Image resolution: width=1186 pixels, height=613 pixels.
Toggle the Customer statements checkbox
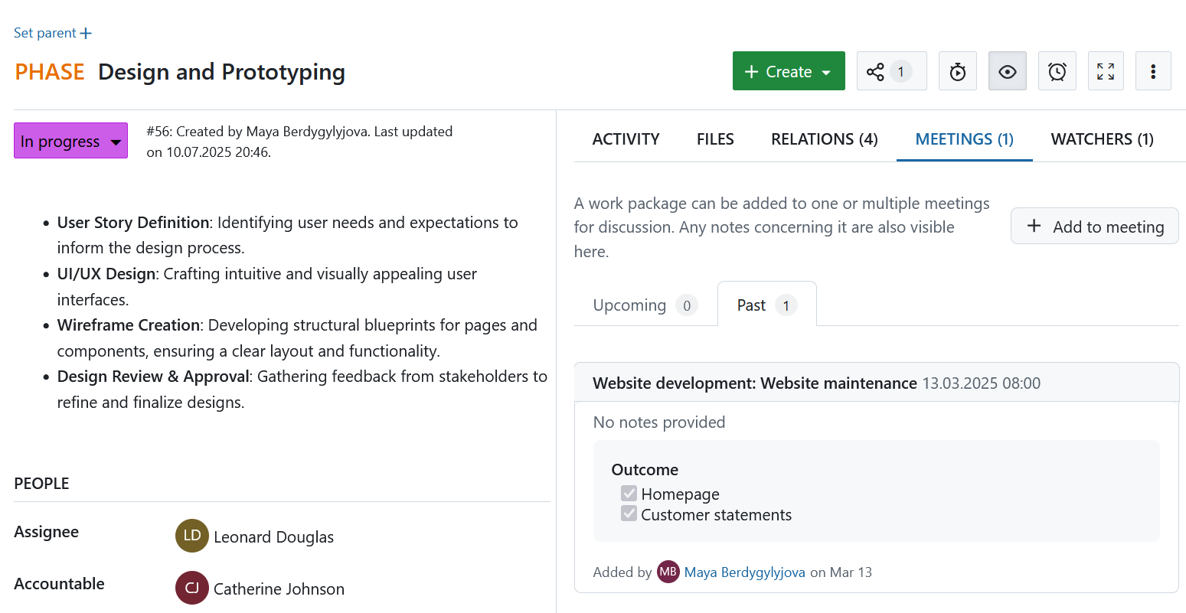click(x=629, y=514)
